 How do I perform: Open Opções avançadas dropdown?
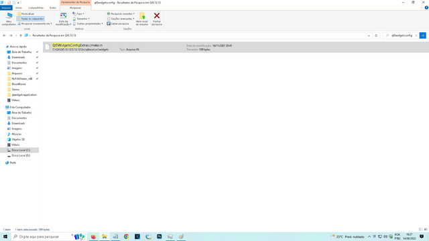click(x=121, y=19)
